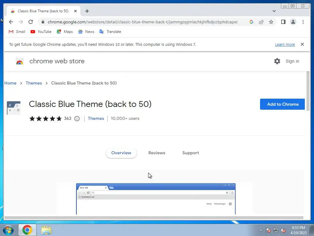Click the horizontal scrollbar at the bottom
The image size is (314, 236).
(154, 218)
